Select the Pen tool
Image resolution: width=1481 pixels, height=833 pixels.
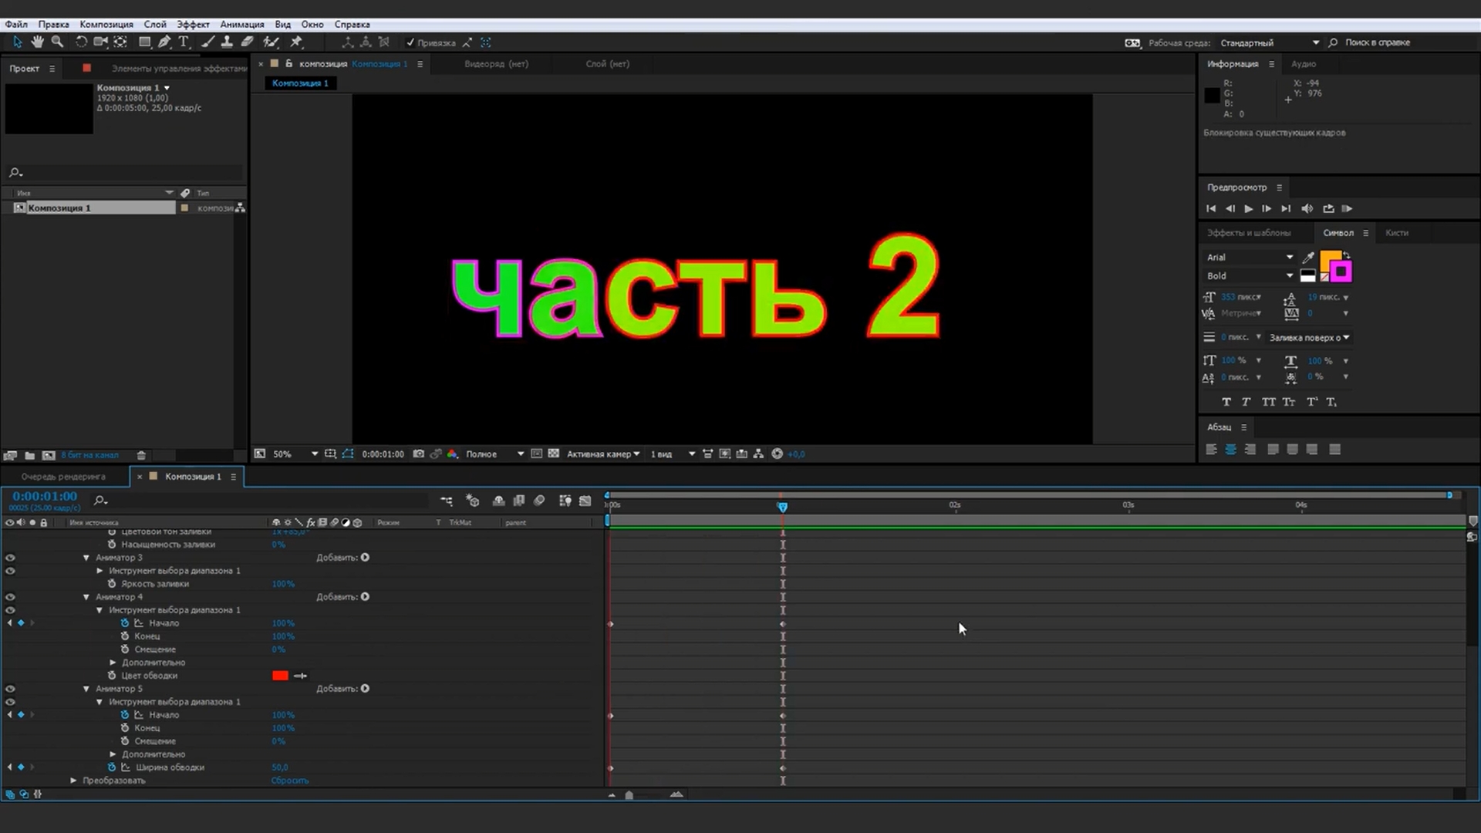pyautogui.click(x=164, y=42)
